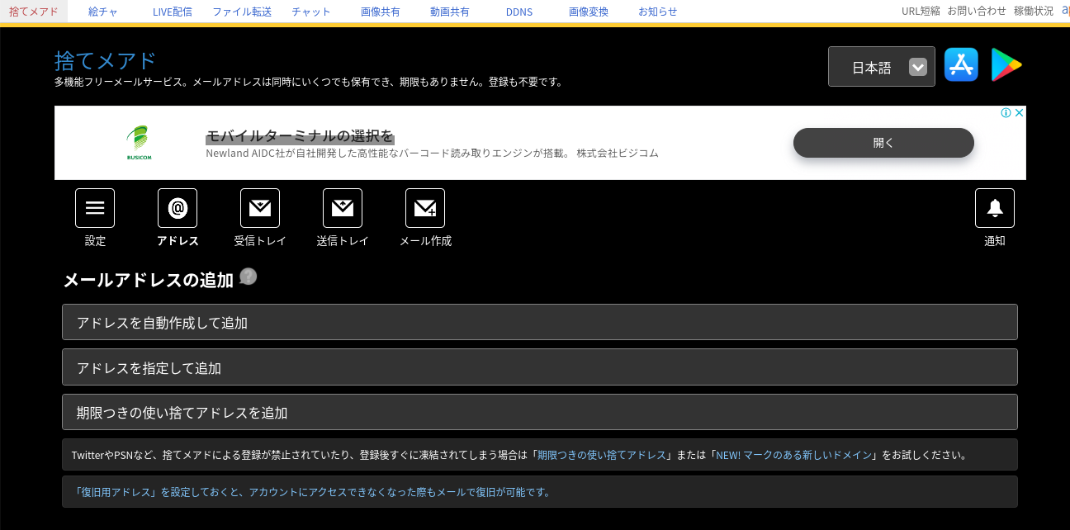Open the 送信トレイ outbox icon

coord(343,208)
